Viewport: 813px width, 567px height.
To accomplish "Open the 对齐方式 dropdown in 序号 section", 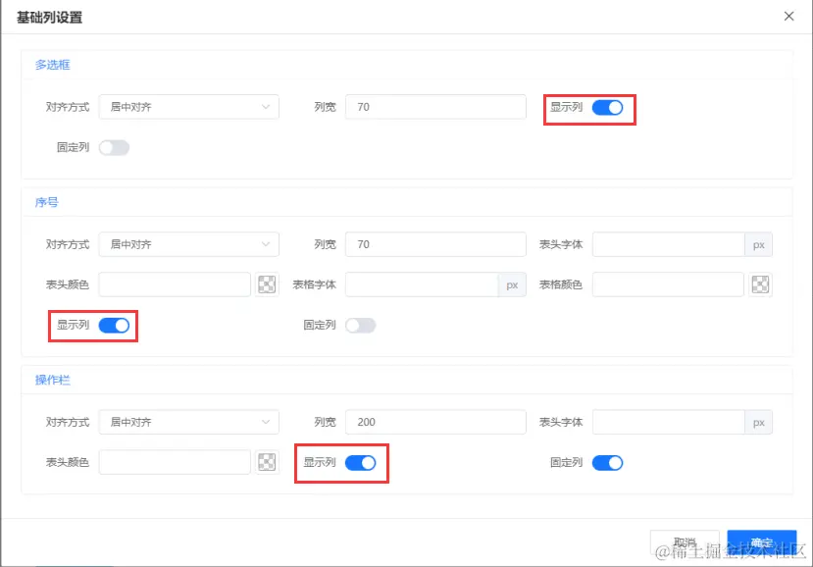I will click(x=188, y=243).
